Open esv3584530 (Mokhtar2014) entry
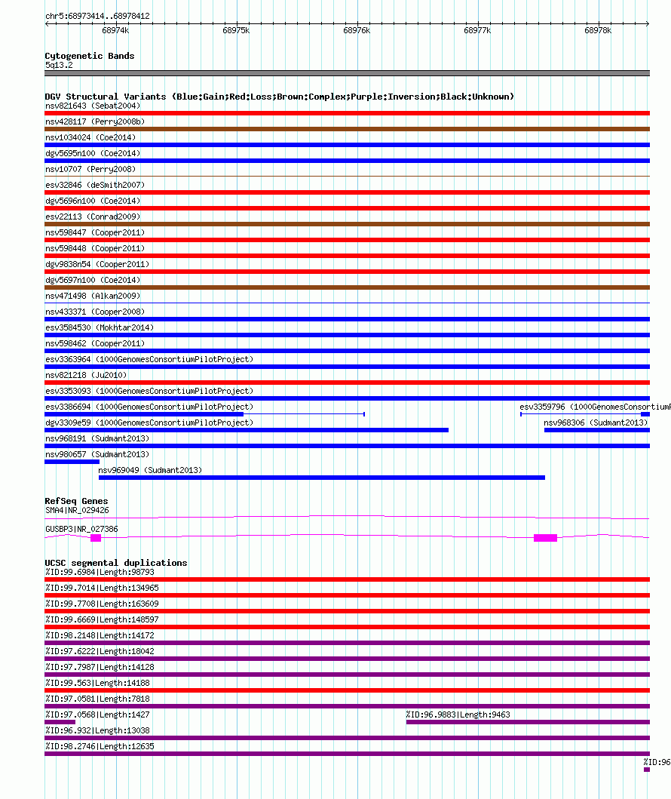This screenshot has height=799, width=671. click(100, 327)
